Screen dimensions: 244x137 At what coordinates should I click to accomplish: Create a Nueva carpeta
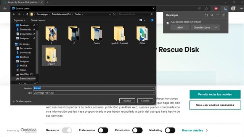[38, 20]
